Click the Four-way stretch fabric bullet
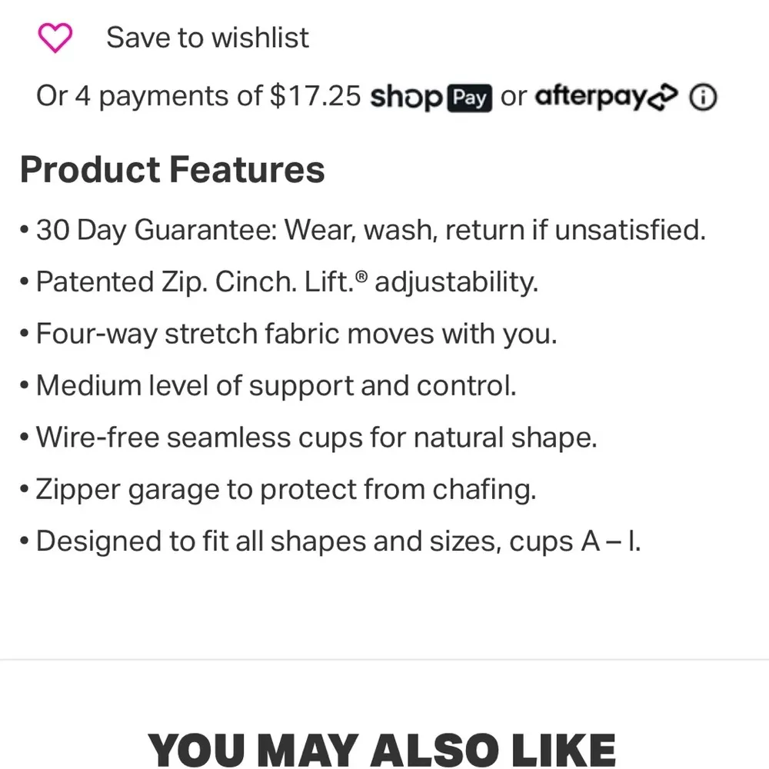Viewport: 769px width, 769px height. pyautogui.click(x=295, y=335)
